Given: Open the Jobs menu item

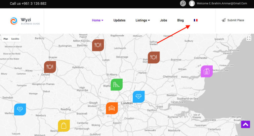Looking at the screenshot, I should 163,20.
